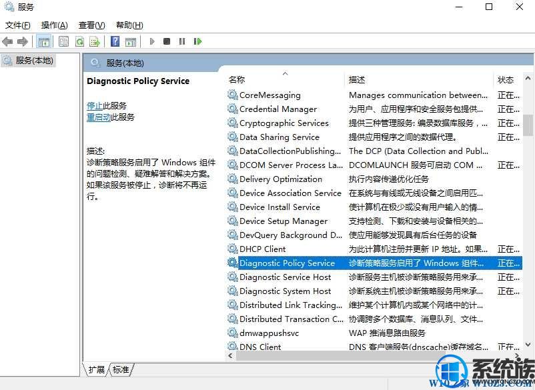The image size is (535, 390).
Task: Click the Pause Service icon
Action: tap(182, 41)
